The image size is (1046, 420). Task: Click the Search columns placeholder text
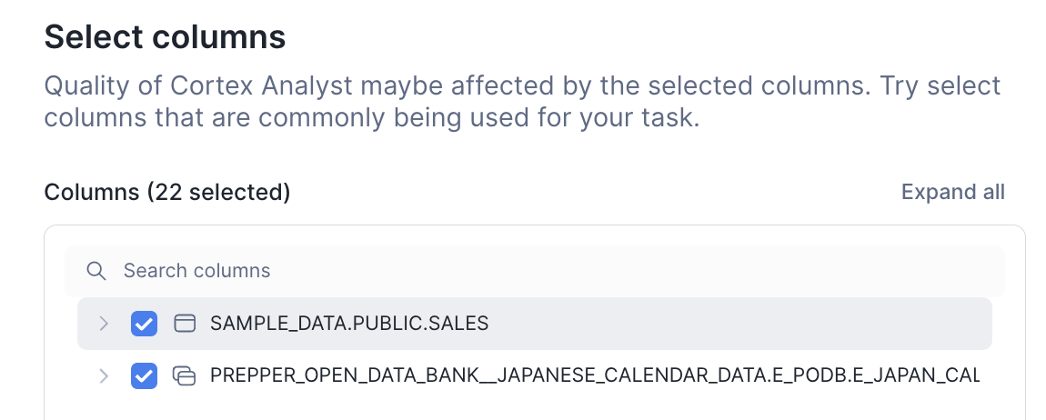[196, 271]
